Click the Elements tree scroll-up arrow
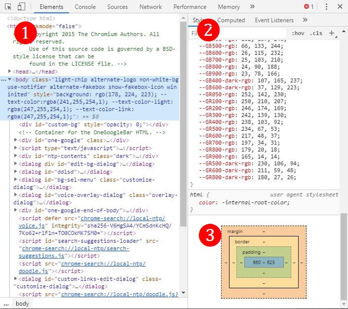This screenshot has width=348, height=309. pyautogui.click(x=184, y=18)
